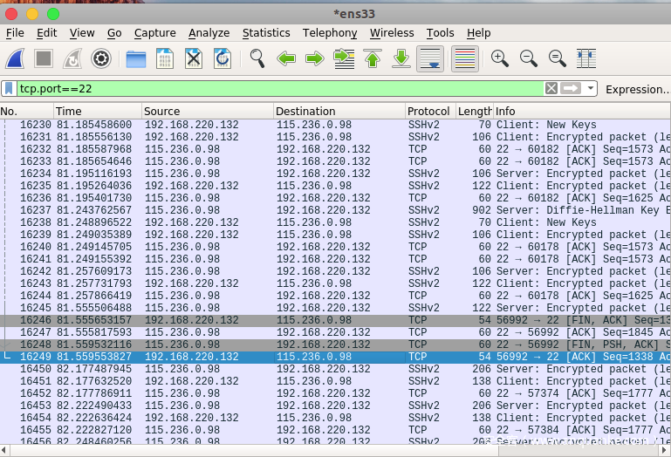Sort packets by the Protocol column header

(x=429, y=112)
